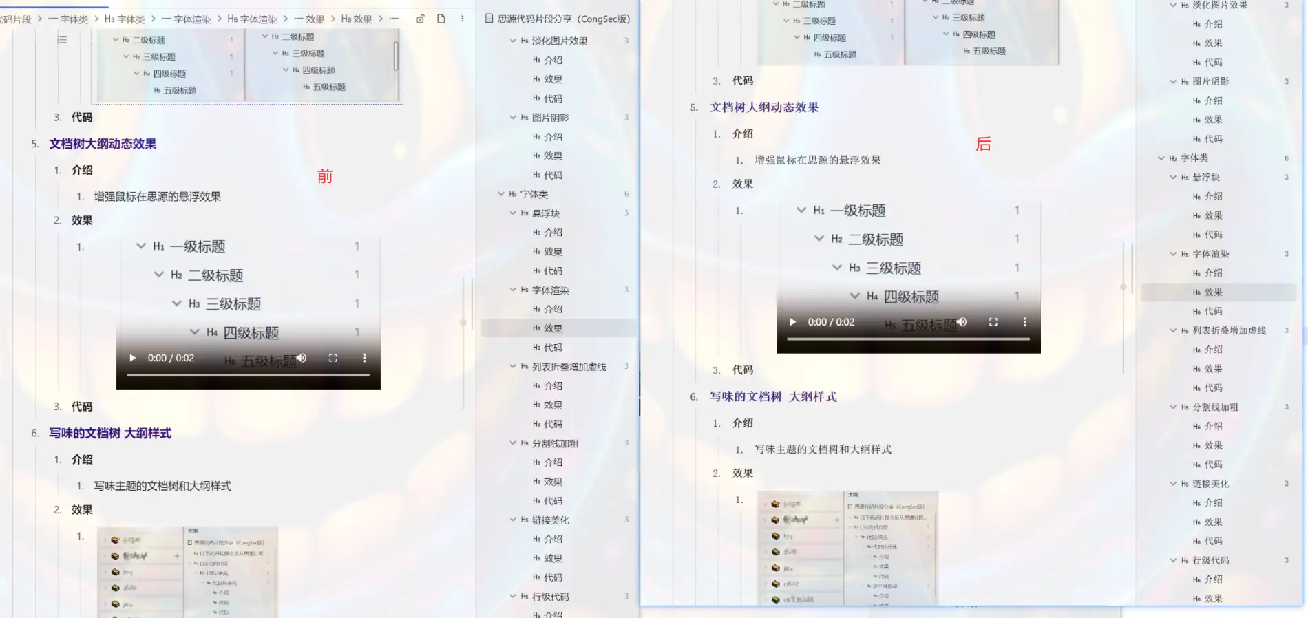Toggle fullscreen on the right pane video

(993, 322)
